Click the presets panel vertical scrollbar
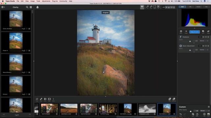The image size is (211, 118). tap(32, 12)
